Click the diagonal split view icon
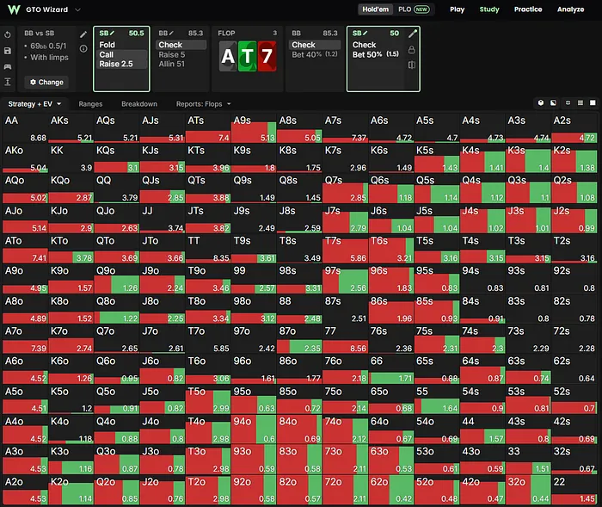Screen dimensions: 602x507 click(553, 103)
